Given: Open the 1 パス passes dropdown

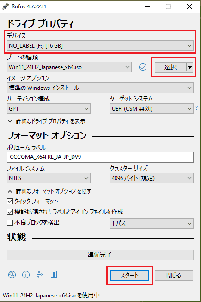Looking at the screenshot, I should pyautogui.click(x=152, y=223).
